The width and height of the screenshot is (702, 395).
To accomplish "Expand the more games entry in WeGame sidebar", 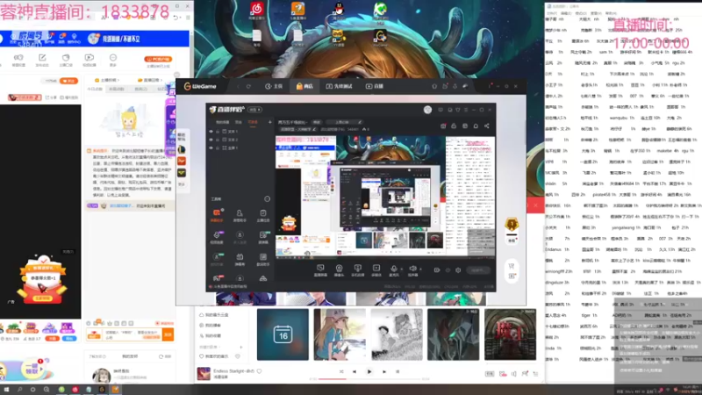I will tap(182, 184).
